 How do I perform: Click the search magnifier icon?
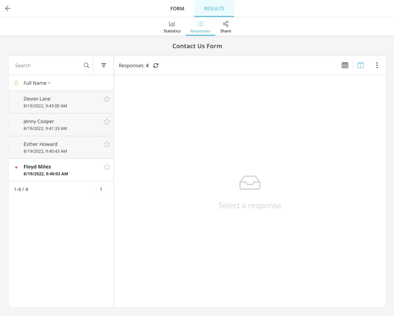pyautogui.click(x=86, y=65)
